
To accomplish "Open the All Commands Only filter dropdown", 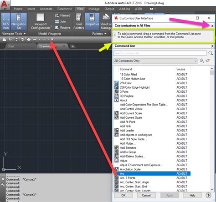I will point(155,61).
